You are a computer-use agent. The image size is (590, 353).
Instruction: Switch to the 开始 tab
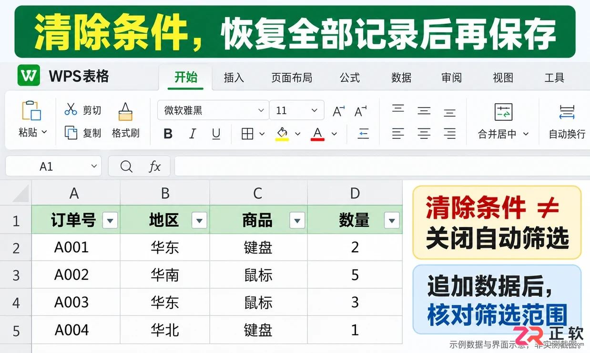coord(186,77)
